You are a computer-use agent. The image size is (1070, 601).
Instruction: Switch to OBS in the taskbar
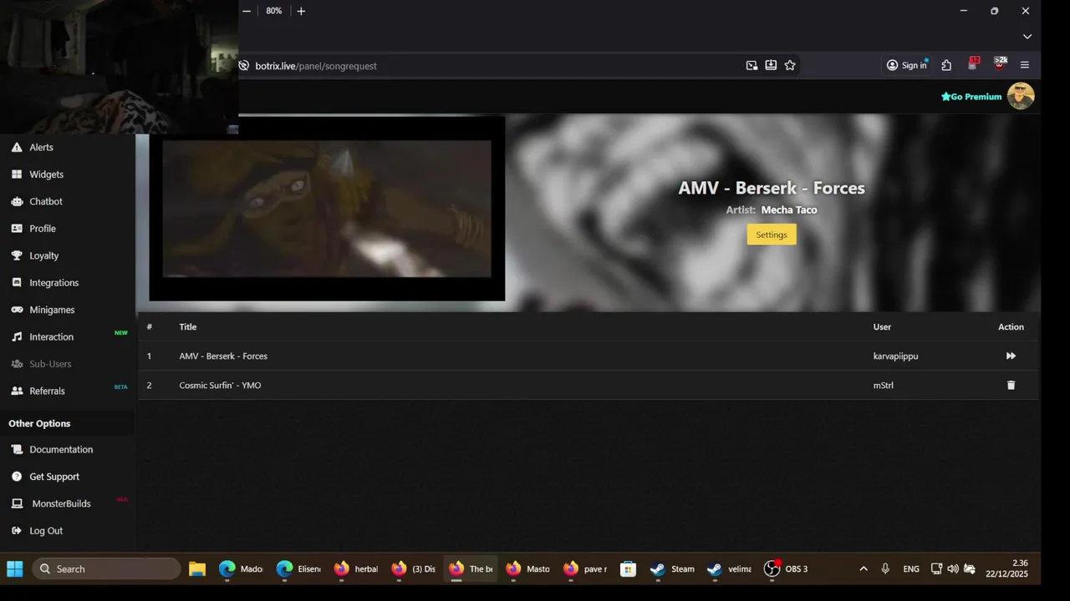(786, 569)
